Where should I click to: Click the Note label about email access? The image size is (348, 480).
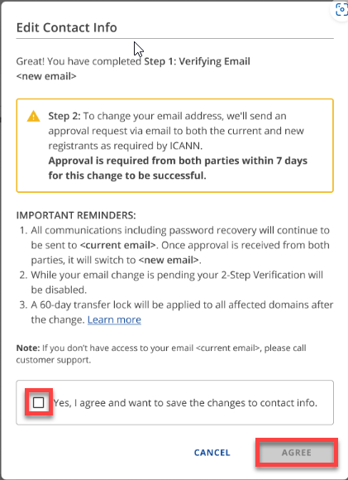click(28, 348)
